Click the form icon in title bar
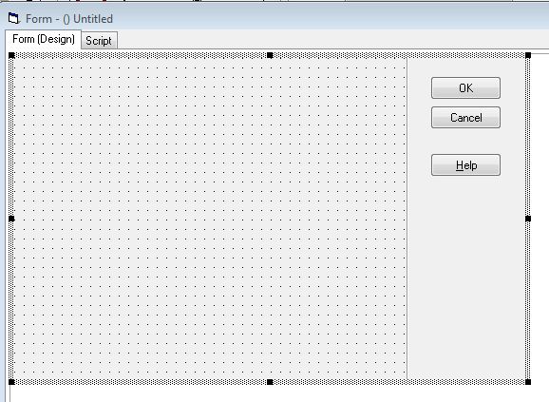 point(14,18)
